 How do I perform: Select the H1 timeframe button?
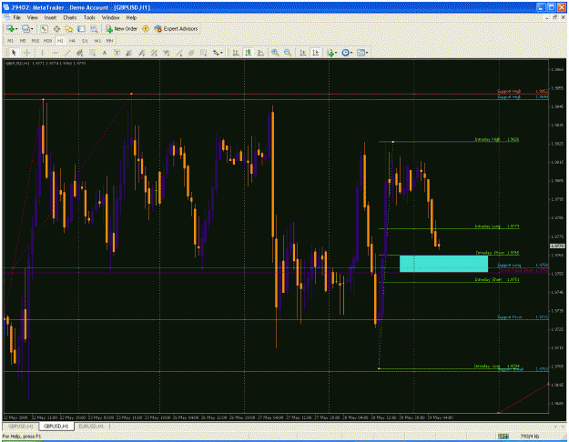[x=60, y=41]
